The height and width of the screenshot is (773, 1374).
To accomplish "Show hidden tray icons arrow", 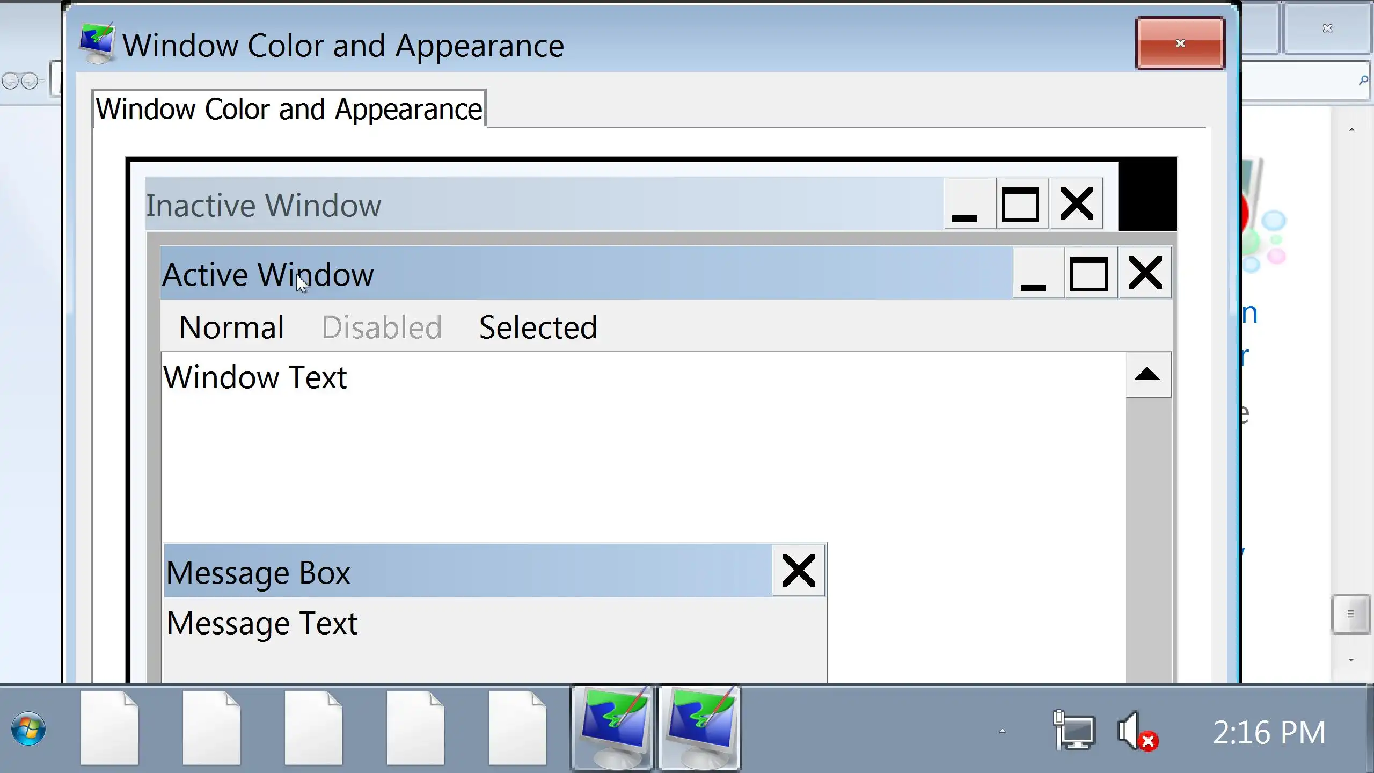I will point(1002,731).
